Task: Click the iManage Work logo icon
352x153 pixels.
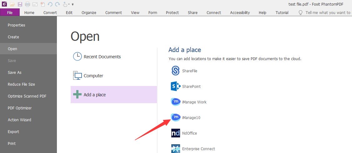Action: pyautogui.click(x=176, y=102)
